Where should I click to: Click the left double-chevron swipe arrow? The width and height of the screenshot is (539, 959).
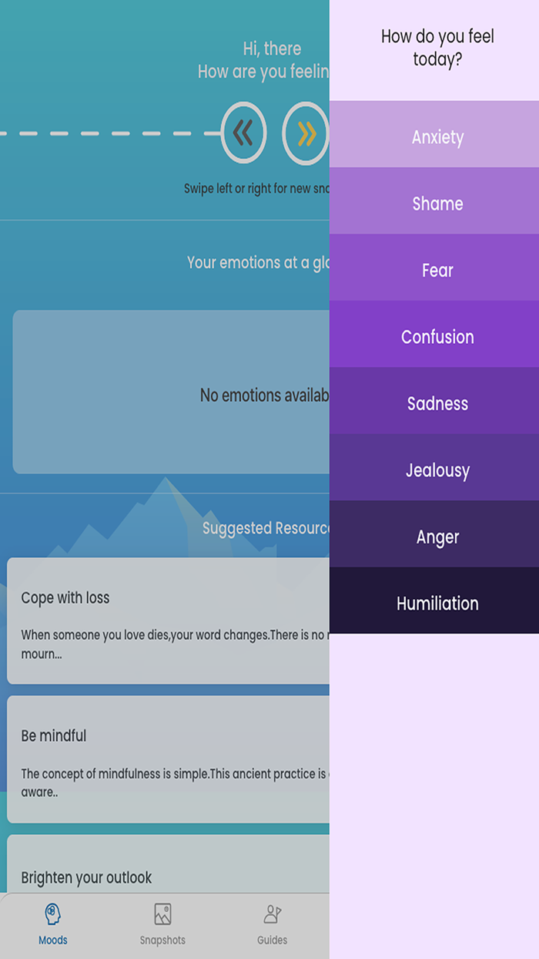click(x=243, y=133)
